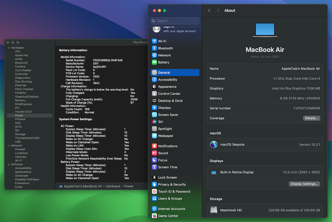Select the Lock Screen icon
This screenshot has width=332, height=222.
point(154,177)
